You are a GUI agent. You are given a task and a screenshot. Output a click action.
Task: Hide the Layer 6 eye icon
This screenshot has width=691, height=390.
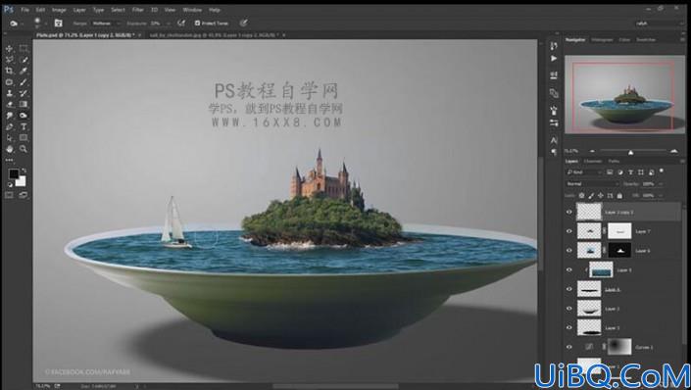(x=568, y=251)
